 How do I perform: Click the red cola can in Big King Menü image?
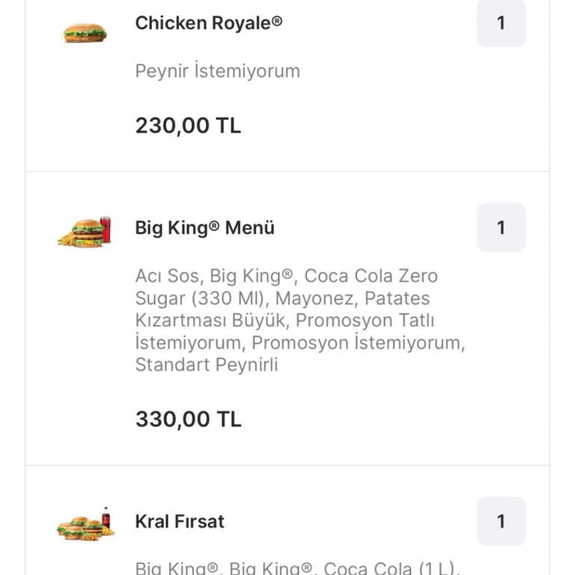point(106,229)
